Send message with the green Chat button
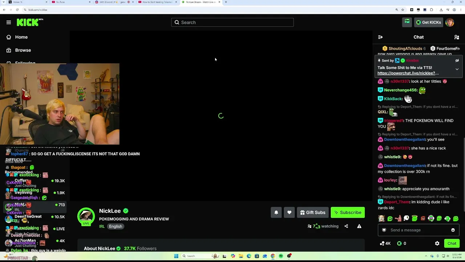This screenshot has height=262, width=465. (x=452, y=243)
